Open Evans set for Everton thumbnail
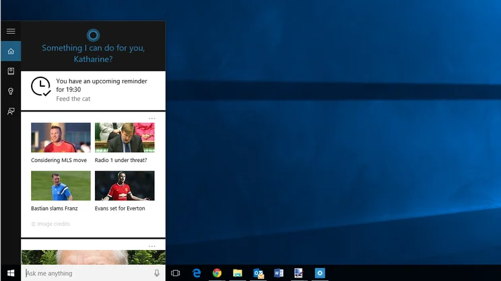The height and width of the screenshot is (281, 501). (125, 186)
